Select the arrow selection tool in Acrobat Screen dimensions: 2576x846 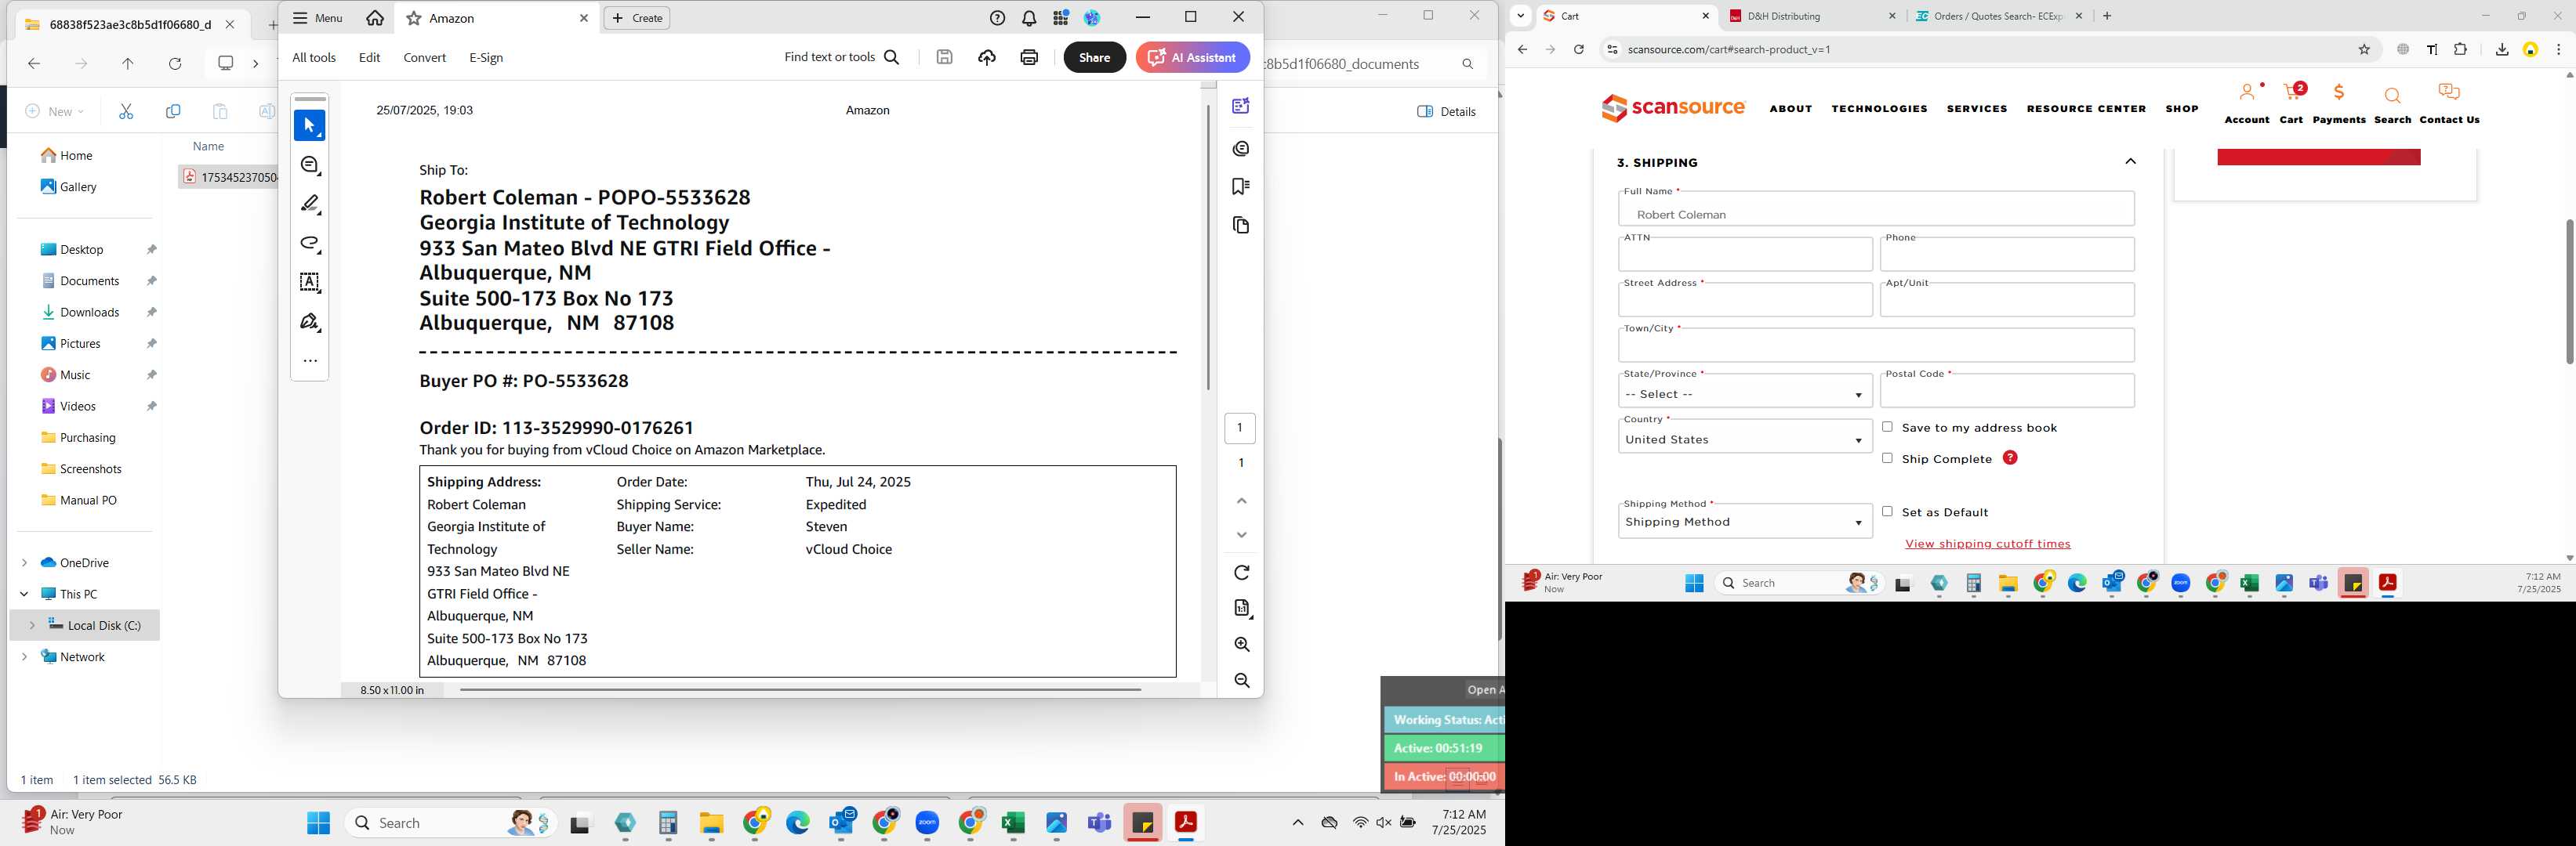pos(309,126)
